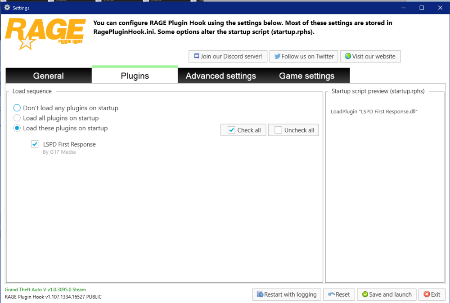
Task: Open the Advanced settings tab
Action: [220, 76]
